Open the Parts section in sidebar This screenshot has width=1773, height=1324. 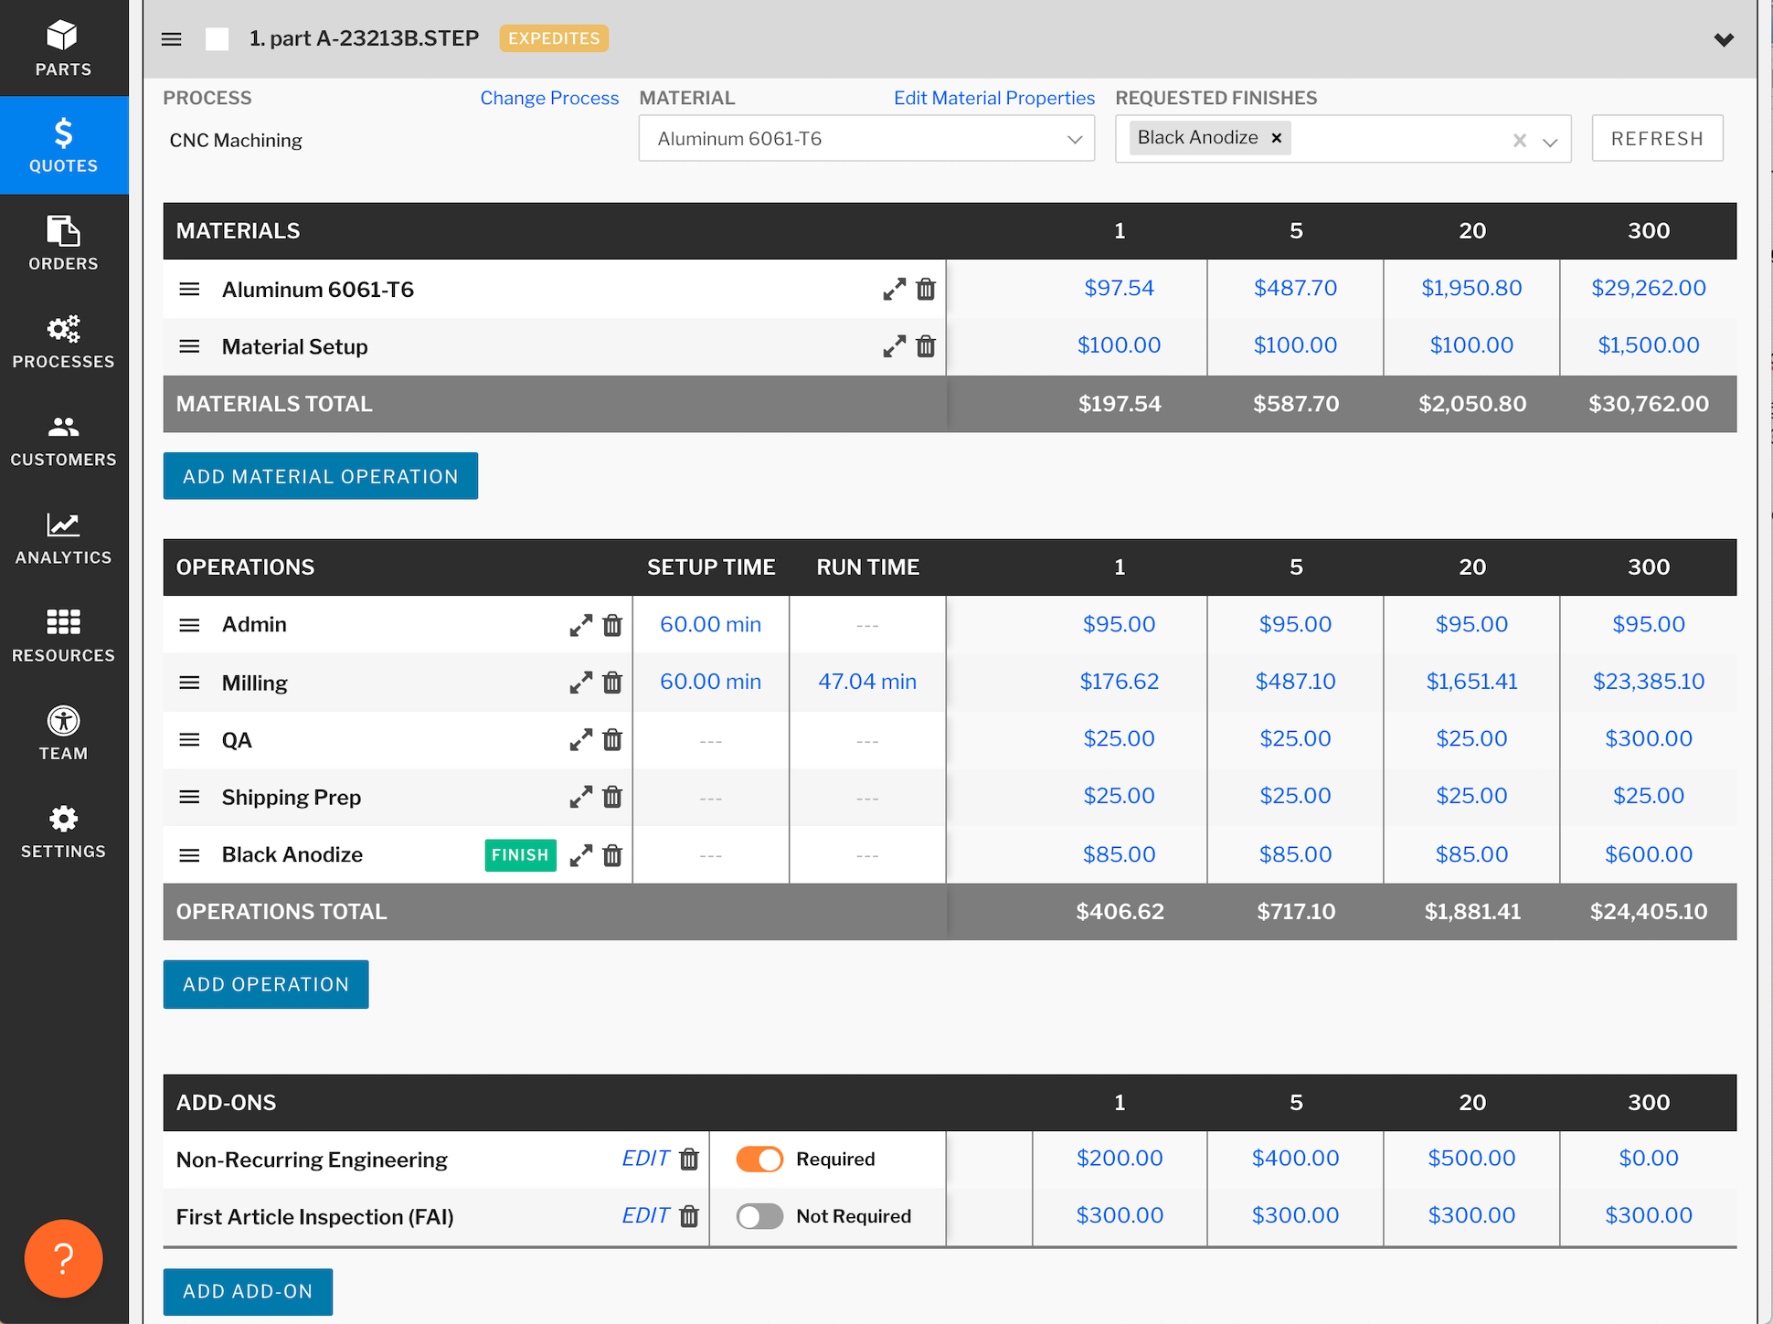62,46
